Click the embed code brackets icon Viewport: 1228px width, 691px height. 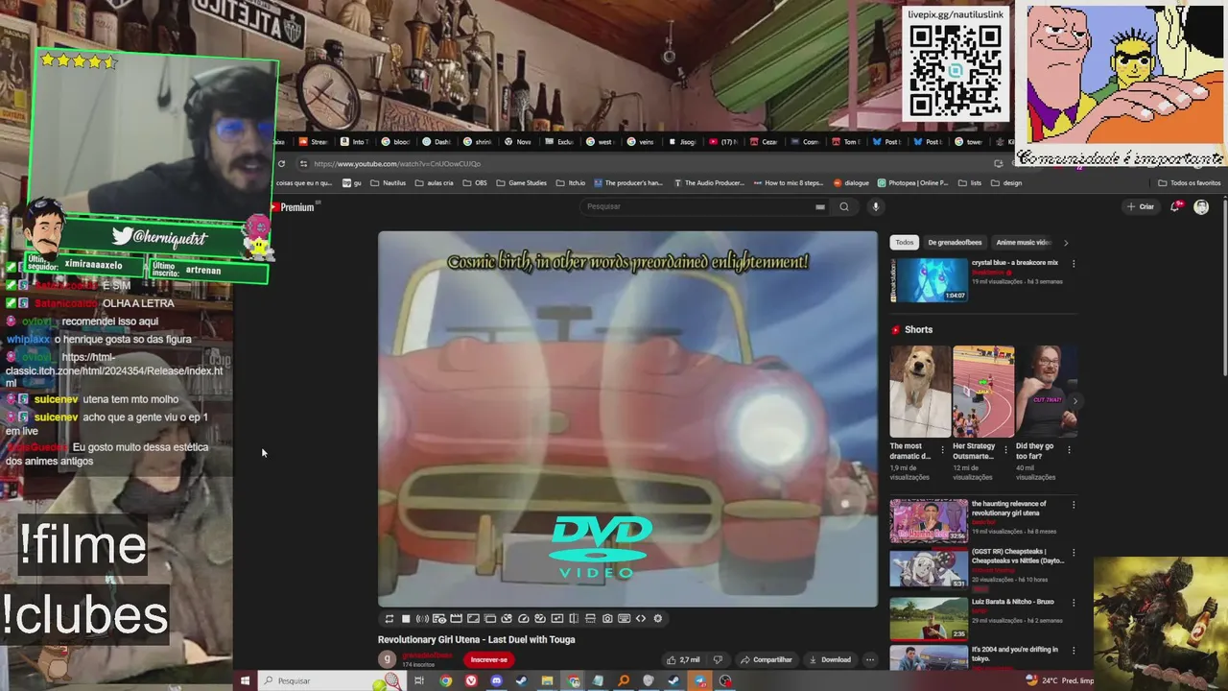point(641,619)
